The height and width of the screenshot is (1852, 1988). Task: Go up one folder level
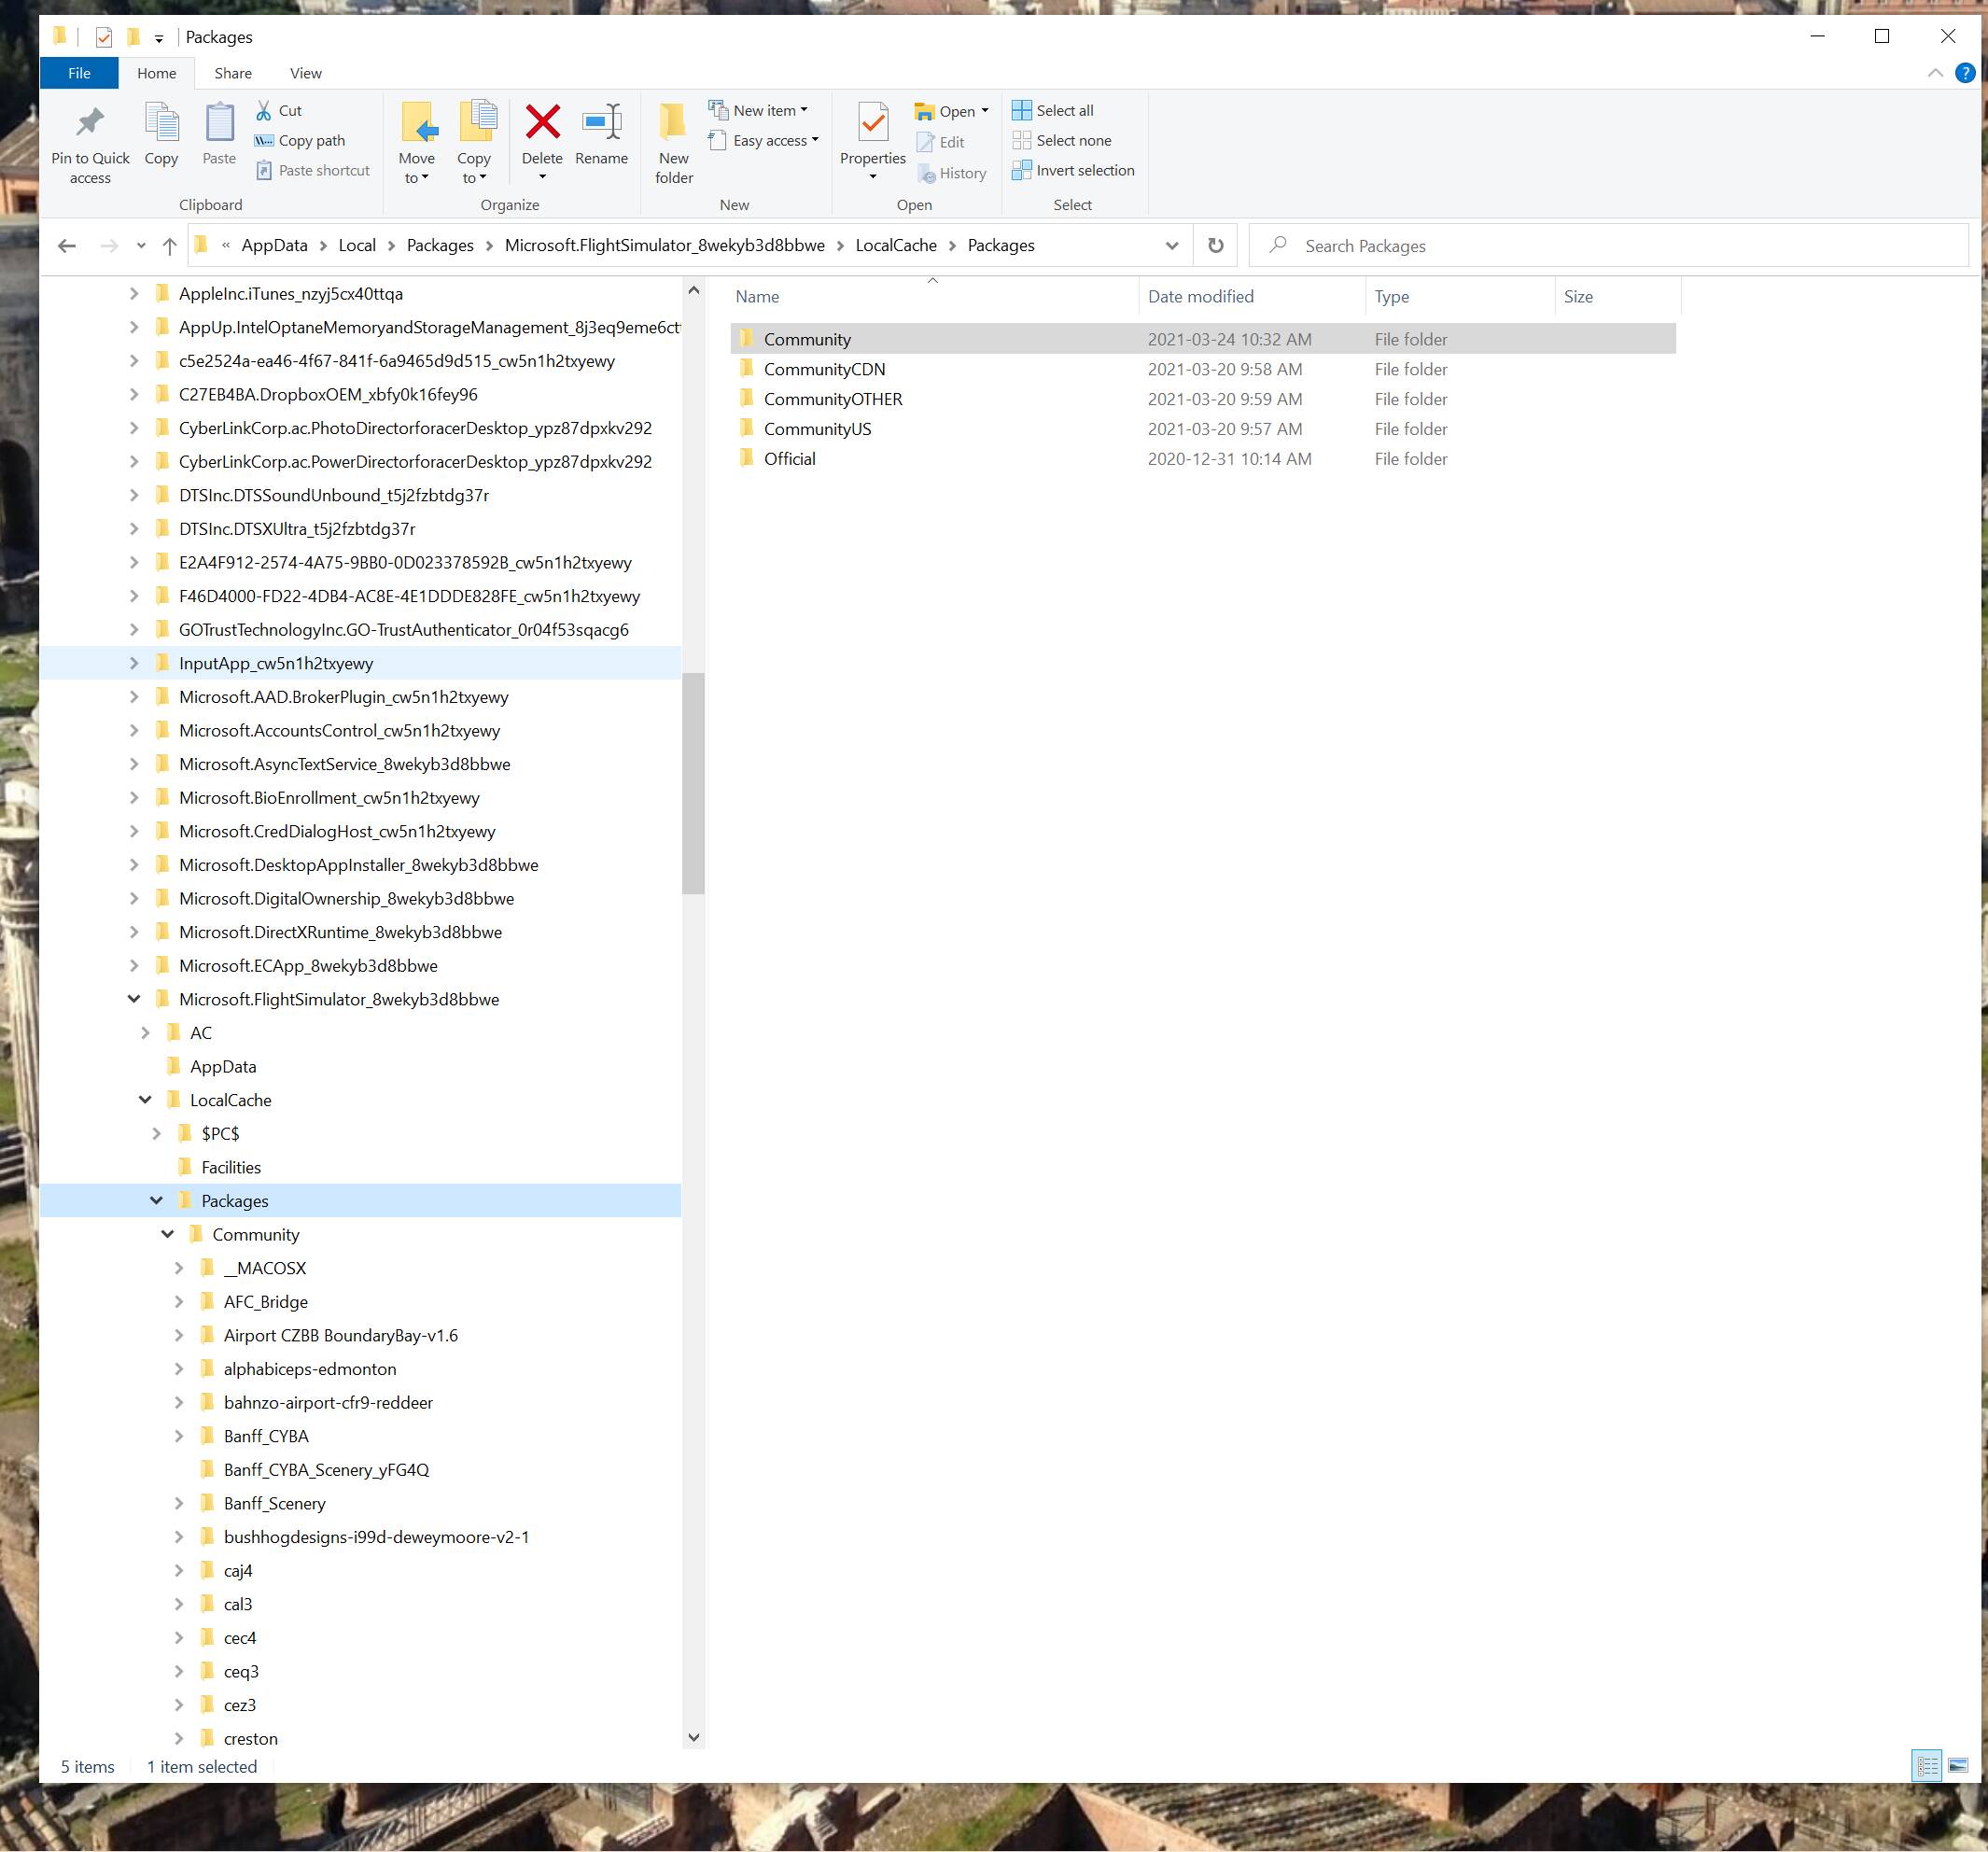170,246
